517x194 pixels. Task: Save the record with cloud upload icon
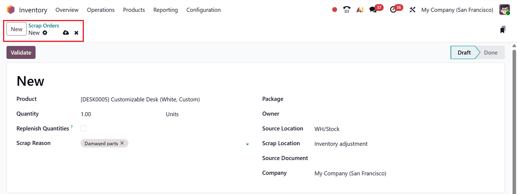(66, 33)
